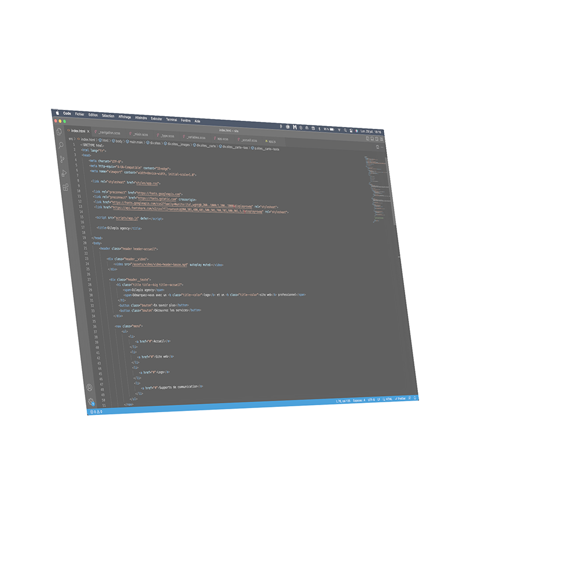
Task: Click the LF line-ending indicator
Action: coord(379,398)
